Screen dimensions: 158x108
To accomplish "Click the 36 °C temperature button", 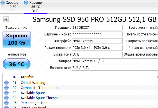I will point(17,64).
